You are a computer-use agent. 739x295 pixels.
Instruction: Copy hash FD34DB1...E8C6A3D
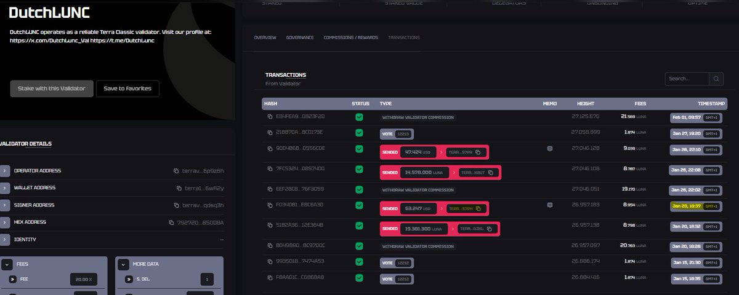click(x=270, y=205)
